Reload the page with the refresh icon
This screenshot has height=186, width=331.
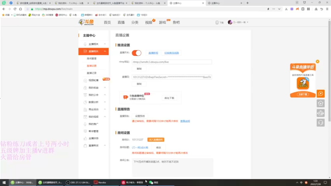point(15,9)
